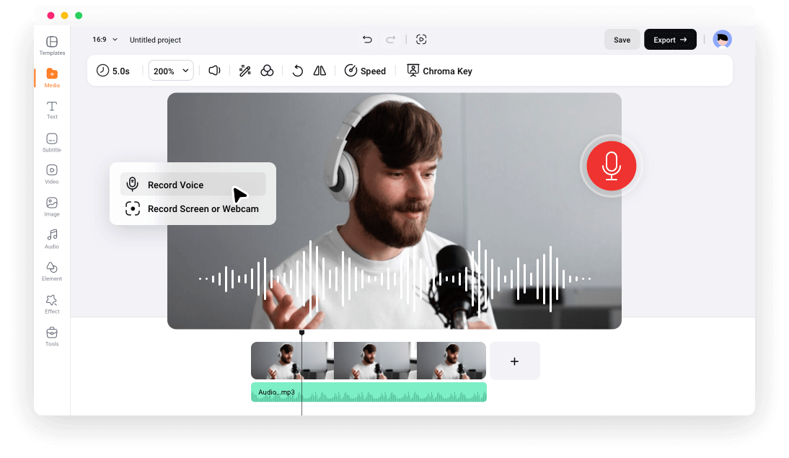
Task: Open the Image sidebar panel
Action: pos(52,207)
